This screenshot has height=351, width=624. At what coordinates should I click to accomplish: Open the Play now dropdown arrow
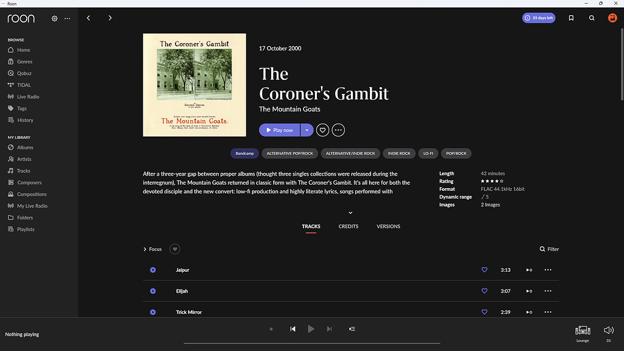(307, 130)
